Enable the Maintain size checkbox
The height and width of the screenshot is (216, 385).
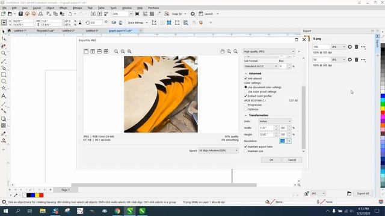tap(245, 151)
